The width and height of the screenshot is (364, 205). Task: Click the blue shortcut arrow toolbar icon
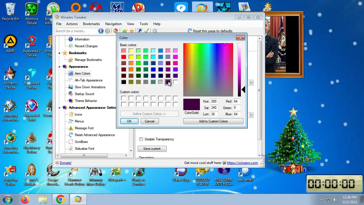coord(140,31)
